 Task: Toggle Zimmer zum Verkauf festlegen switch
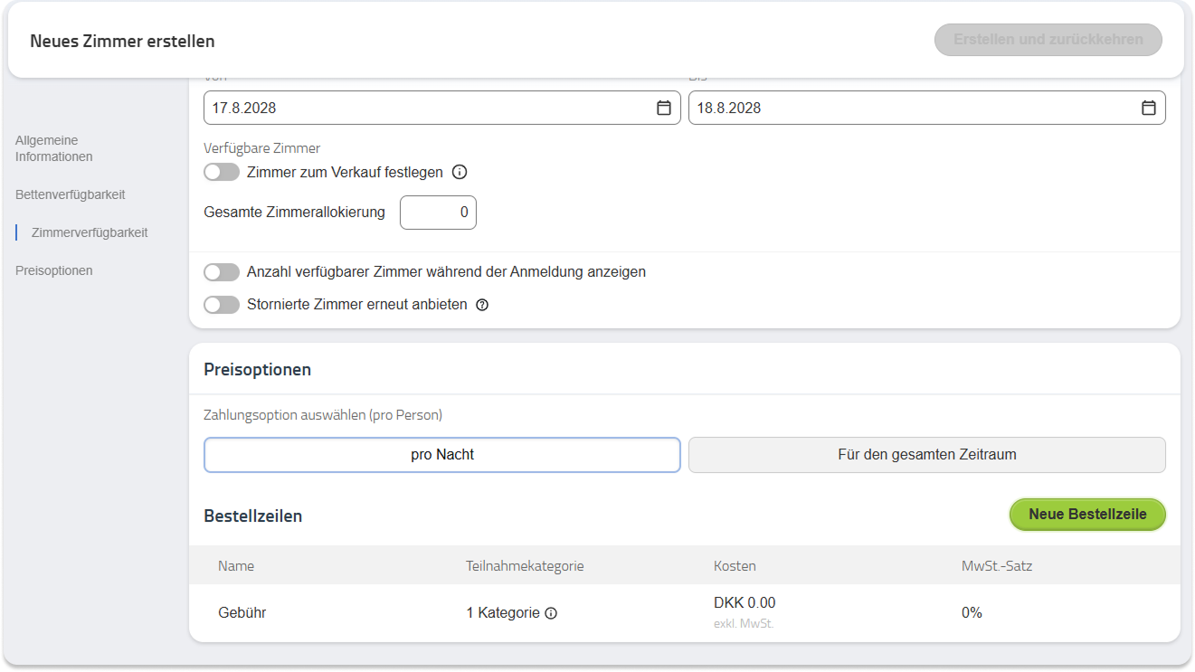pyautogui.click(x=222, y=172)
